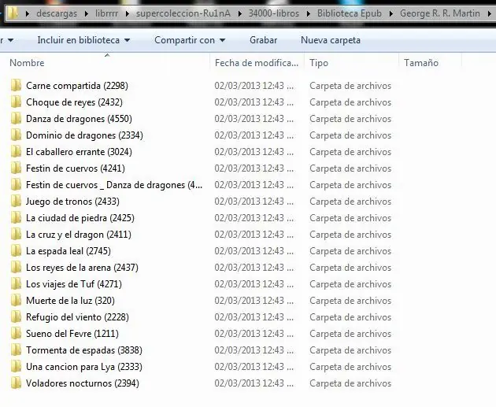Go to librrrr in the address bar
The image size is (496, 407).
[106, 13]
